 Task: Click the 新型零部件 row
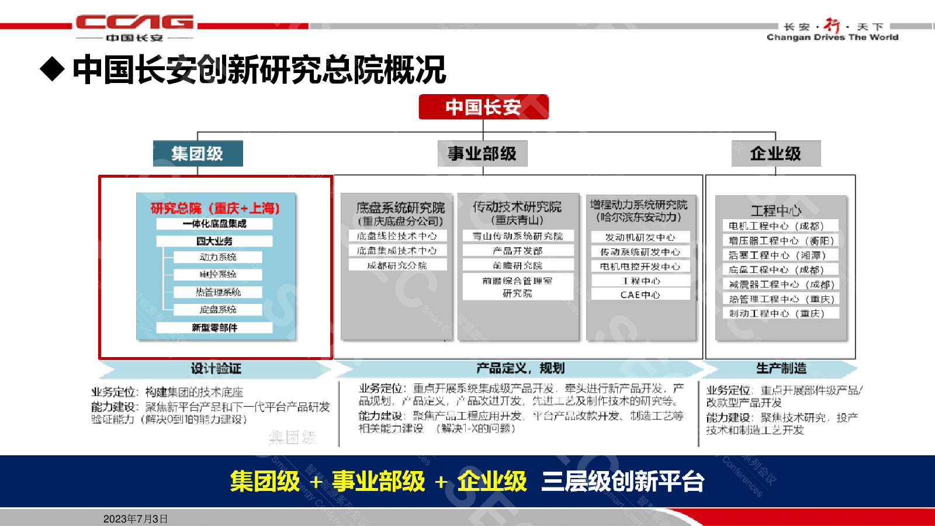(x=214, y=328)
